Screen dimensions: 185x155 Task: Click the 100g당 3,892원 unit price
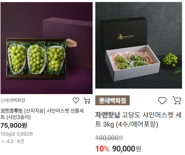17,134
